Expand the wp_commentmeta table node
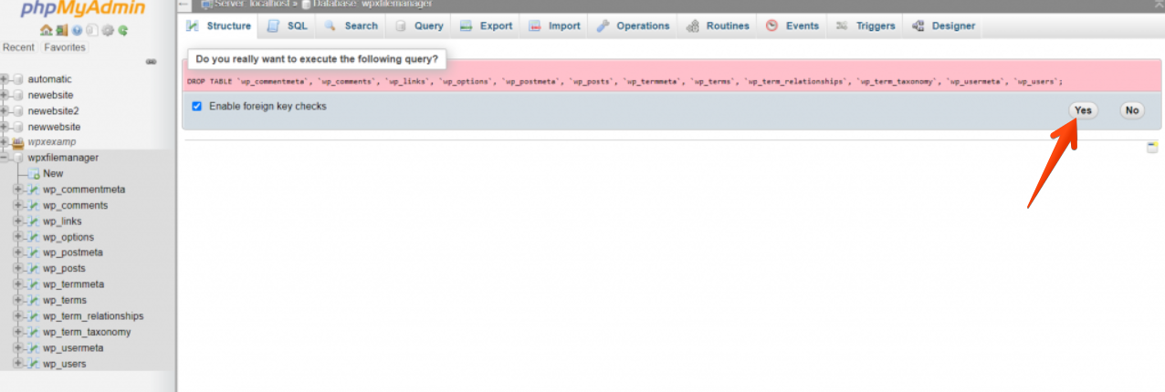Image resolution: width=1165 pixels, height=392 pixels. coord(17,190)
